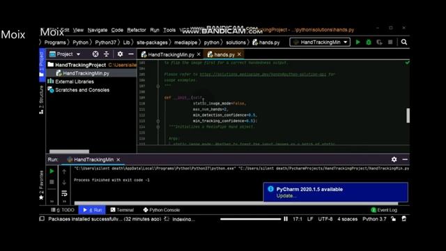
Task: Open the Tools menu
Action: pos(169,30)
